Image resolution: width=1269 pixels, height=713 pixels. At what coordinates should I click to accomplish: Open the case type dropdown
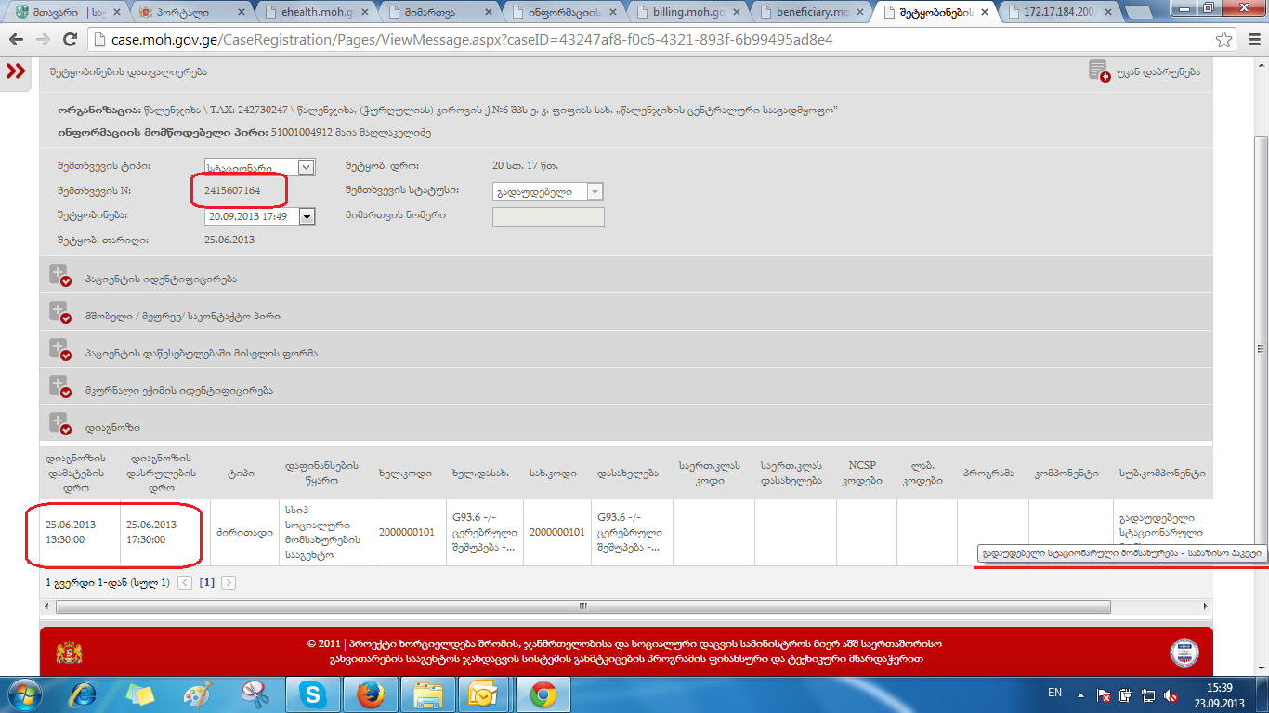coord(307,167)
